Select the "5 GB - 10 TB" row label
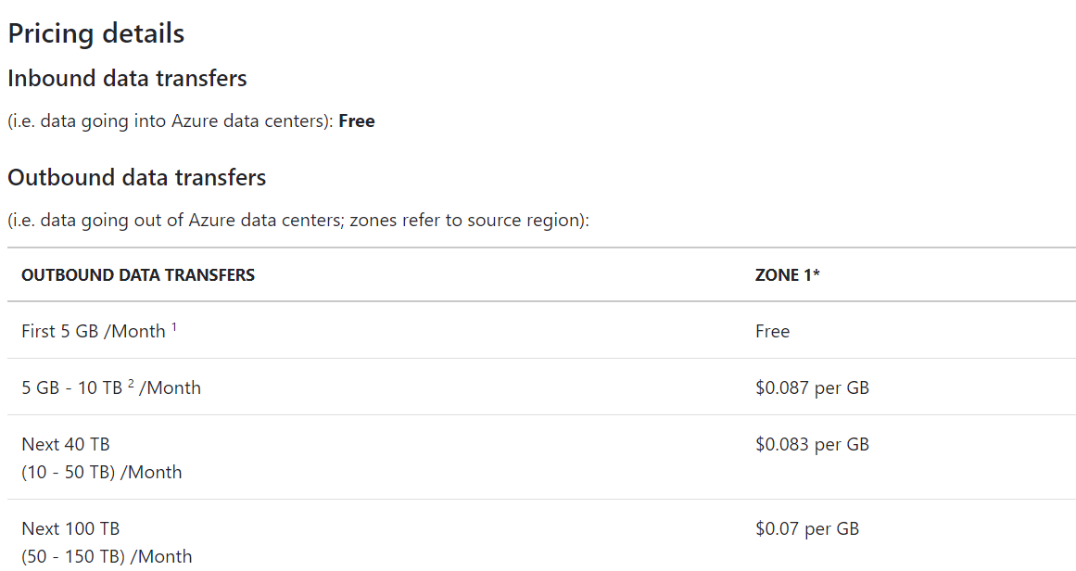This screenshot has height=571, width=1076. [x=71, y=388]
